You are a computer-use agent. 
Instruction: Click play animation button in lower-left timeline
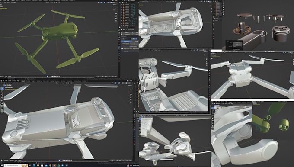[x=68, y=160]
